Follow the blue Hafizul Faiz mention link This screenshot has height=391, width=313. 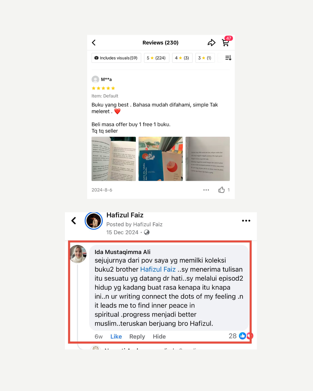pos(158,269)
